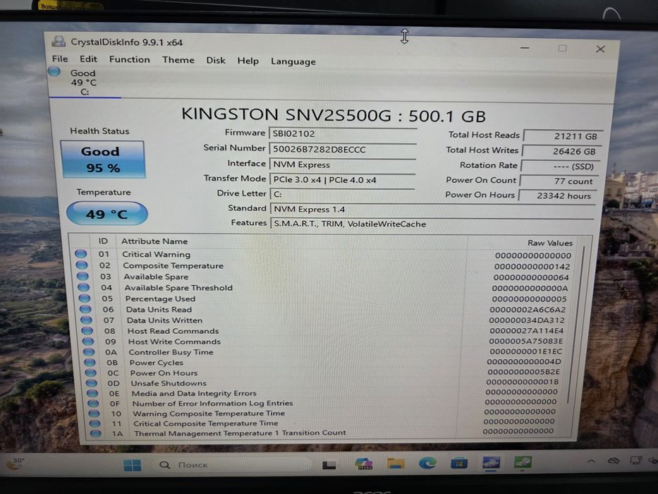The width and height of the screenshot is (658, 494).
Task: Click the Transfer Mode field PCIe 3.0 x4
Action: 343,179
